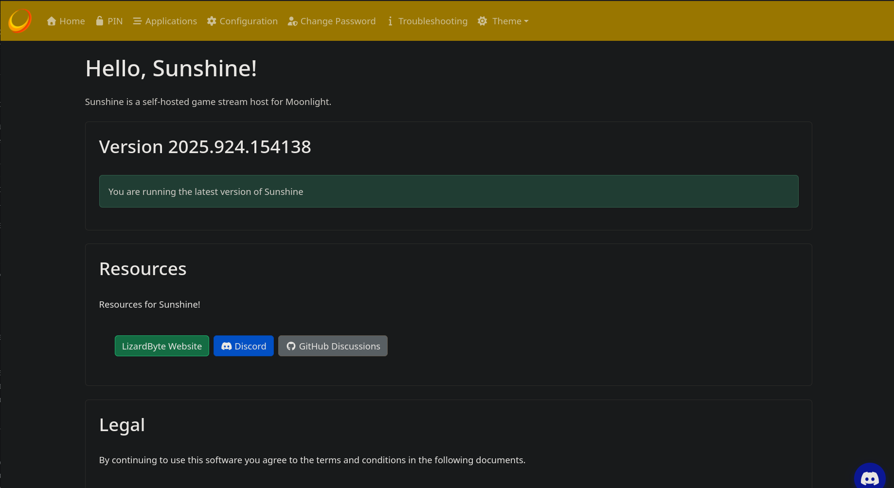Click the gear icon next to Theme

482,21
